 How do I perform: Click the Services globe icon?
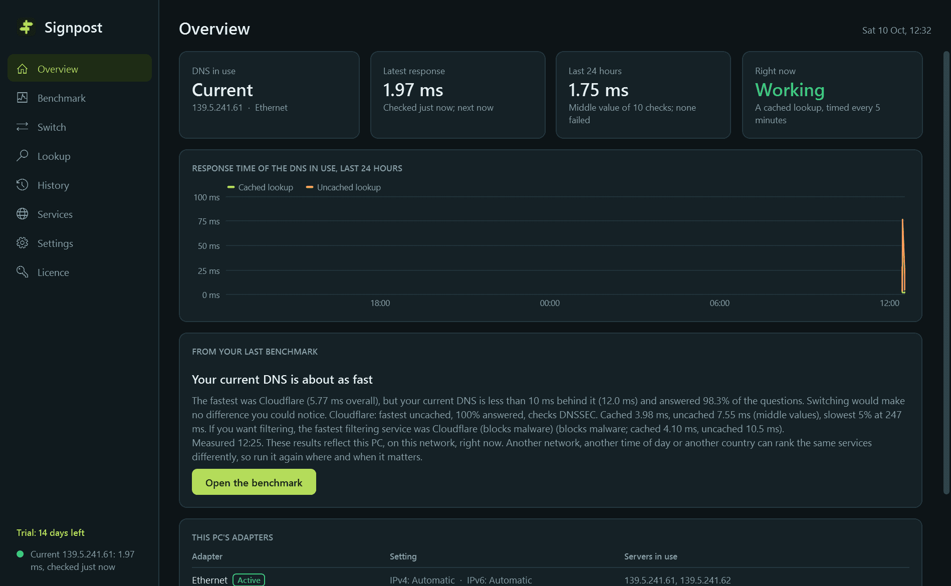pyautogui.click(x=22, y=214)
